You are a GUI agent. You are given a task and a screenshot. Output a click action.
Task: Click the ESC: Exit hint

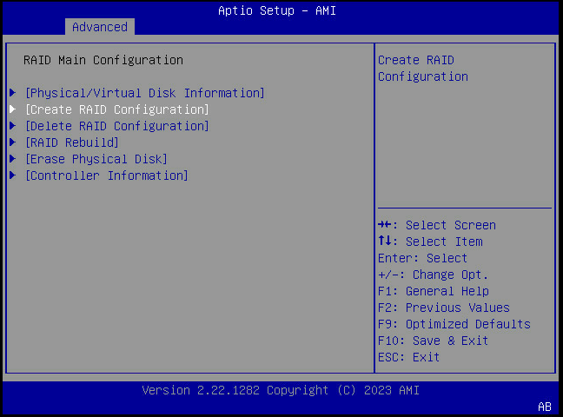[x=408, y=357]
